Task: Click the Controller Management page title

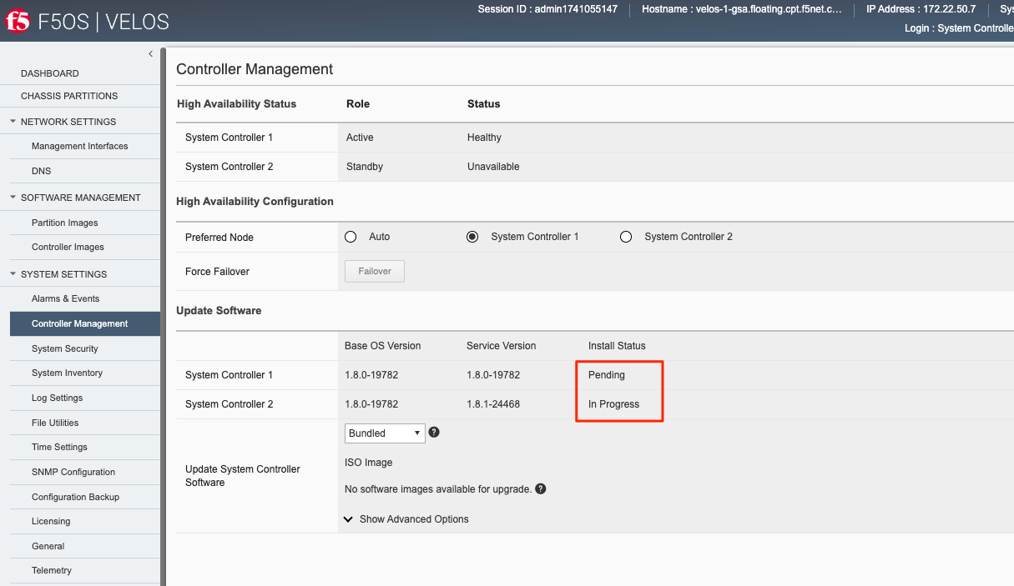Action: click(x=255, y=69)
